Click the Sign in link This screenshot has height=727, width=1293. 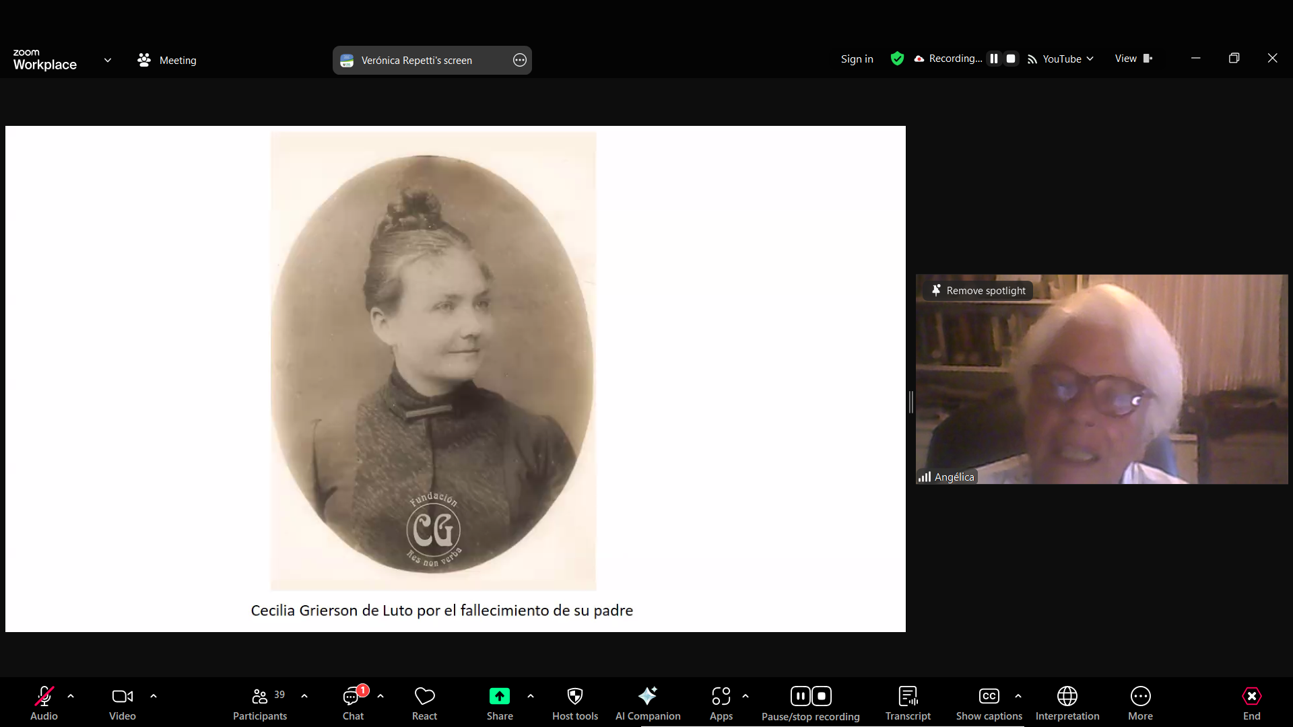857,59
